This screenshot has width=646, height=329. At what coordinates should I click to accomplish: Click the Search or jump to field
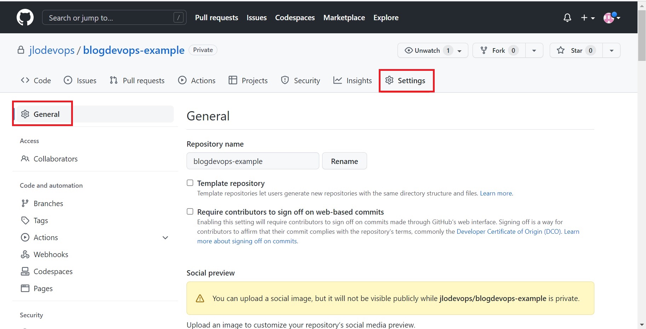[114, 17]
